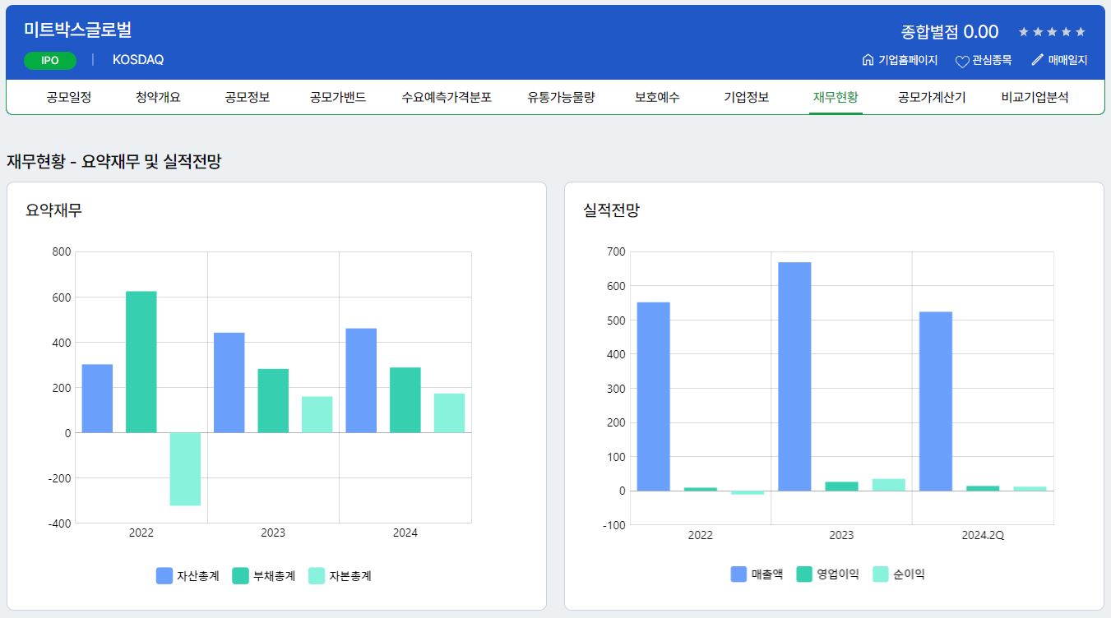Go to 유통가능물량 tab

[561, 97]
